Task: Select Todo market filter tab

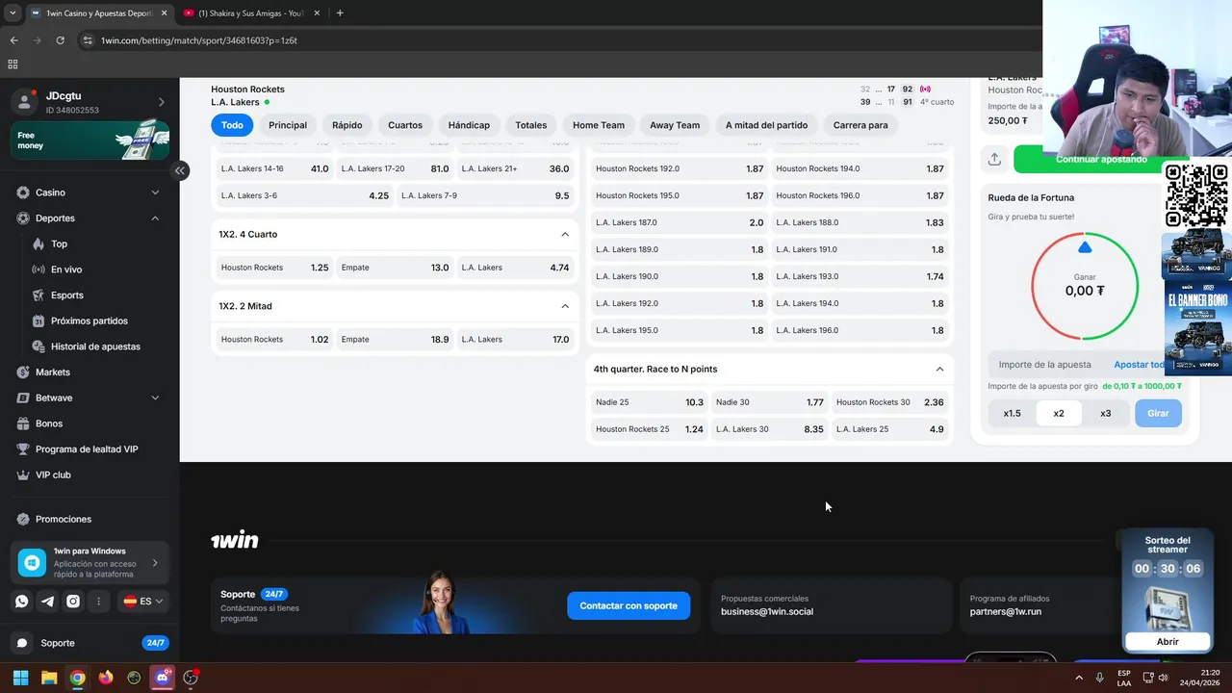Action: (x=232, y=125)
